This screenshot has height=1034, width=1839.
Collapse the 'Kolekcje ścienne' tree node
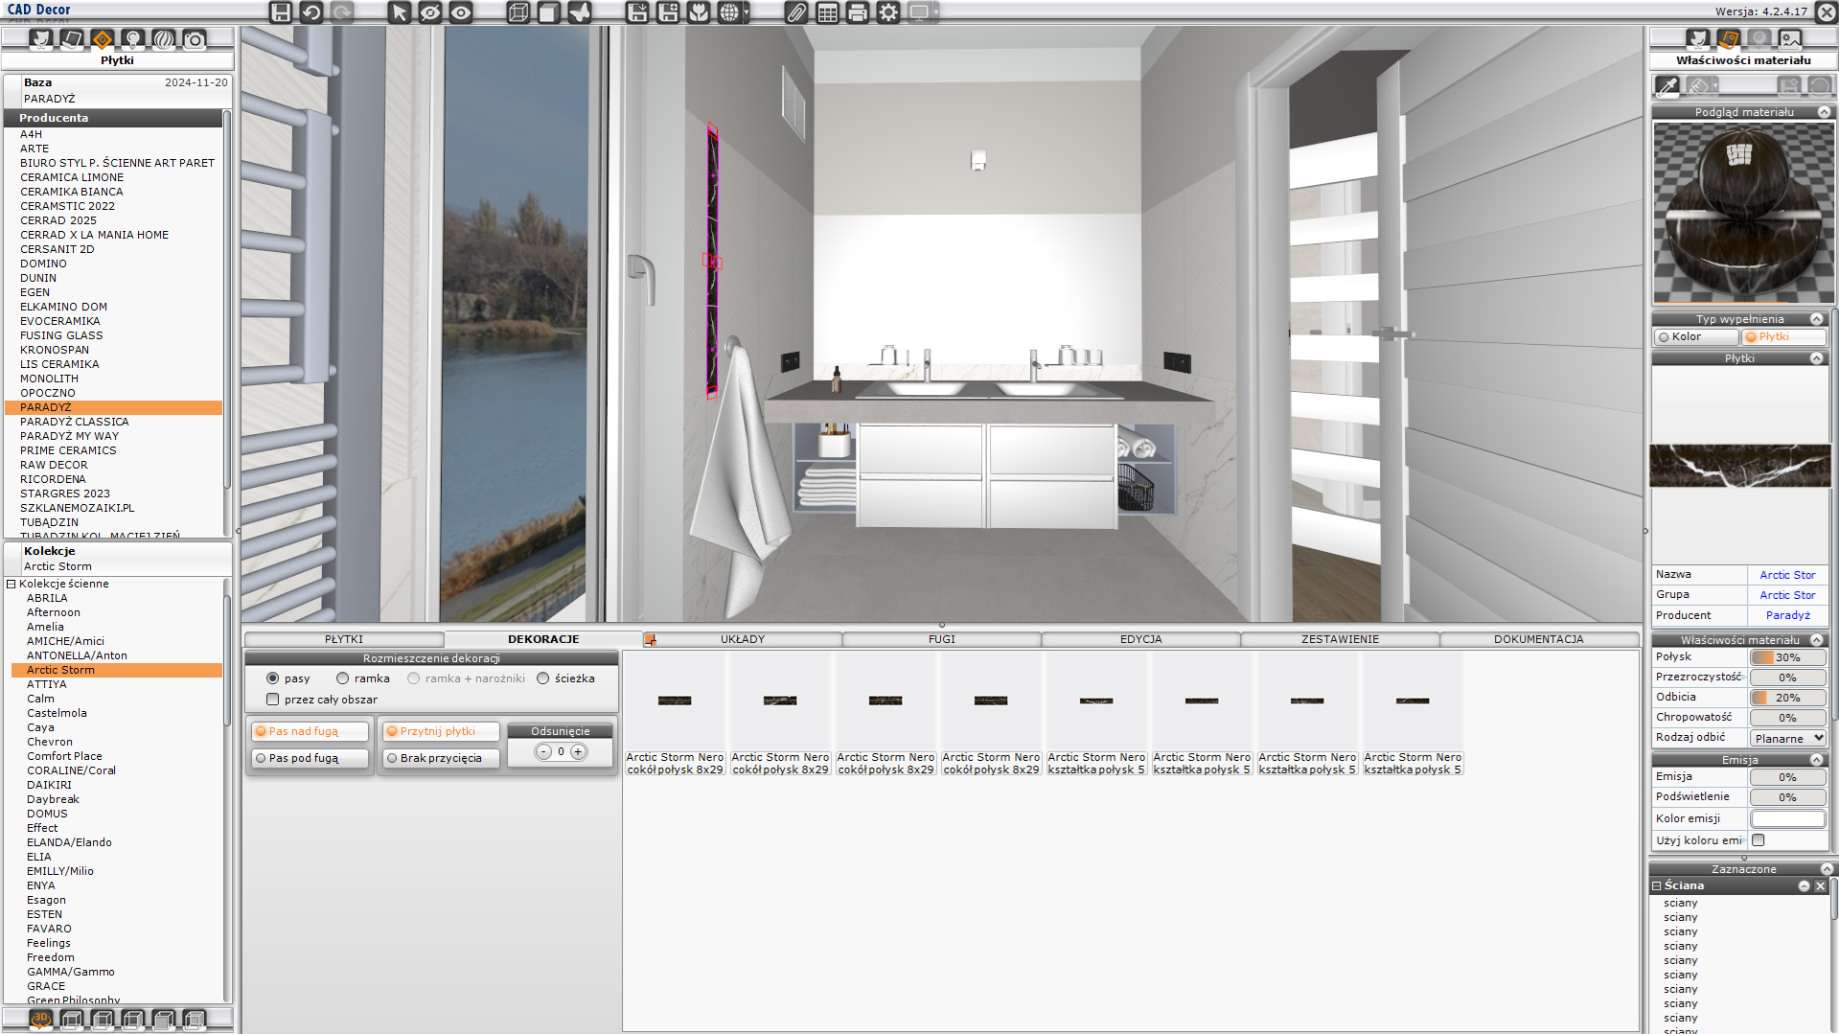click(11, 584)
